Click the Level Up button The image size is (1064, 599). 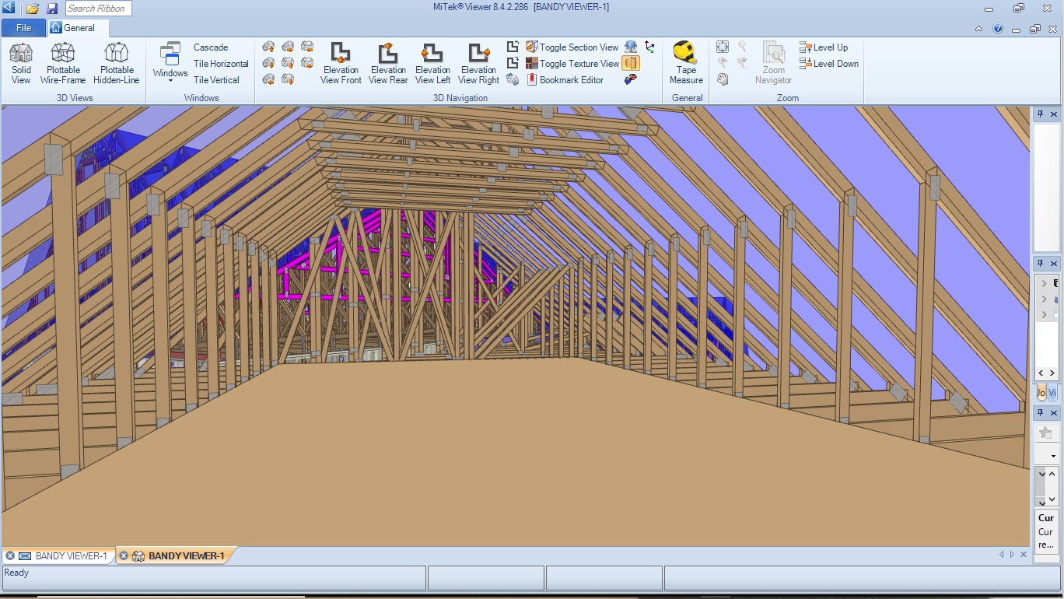(829, 47)
